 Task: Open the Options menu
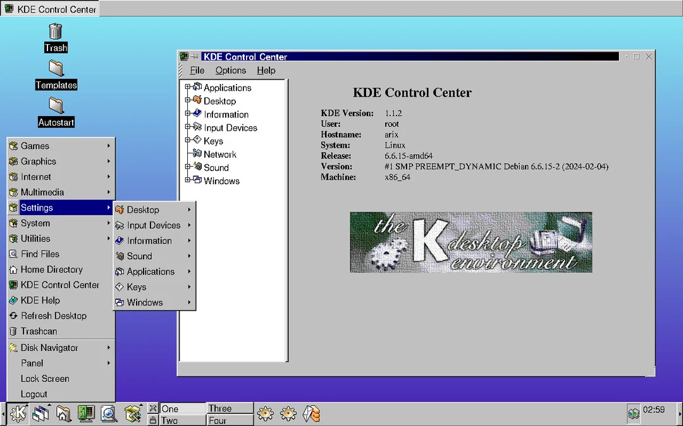[230, 70]
